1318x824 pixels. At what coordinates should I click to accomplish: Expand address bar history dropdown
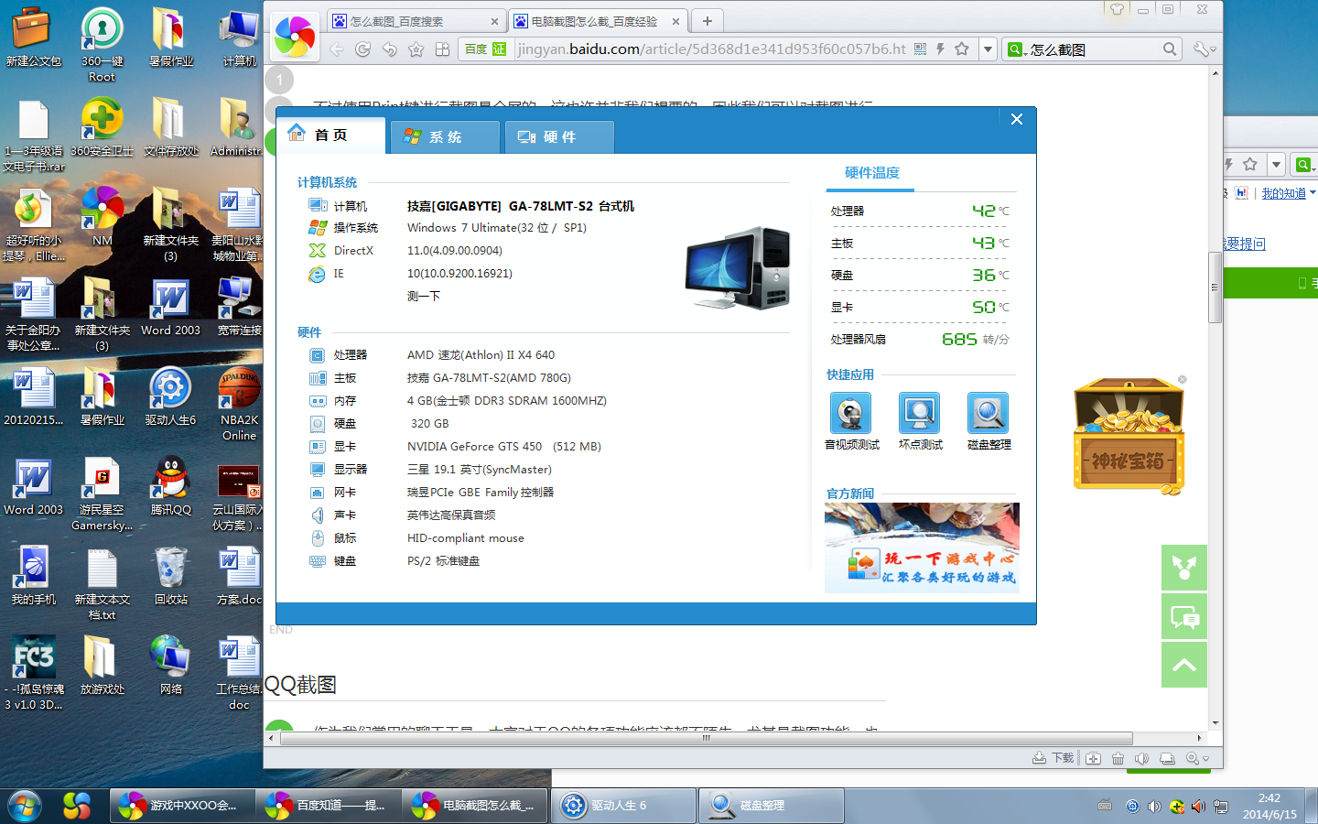988,49
